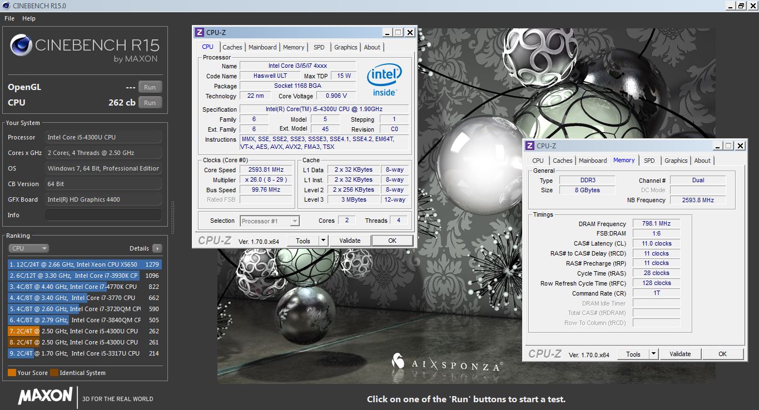
Task: Select ranking row i5-4300U scoring 261
Action: [x=85, y=342]
